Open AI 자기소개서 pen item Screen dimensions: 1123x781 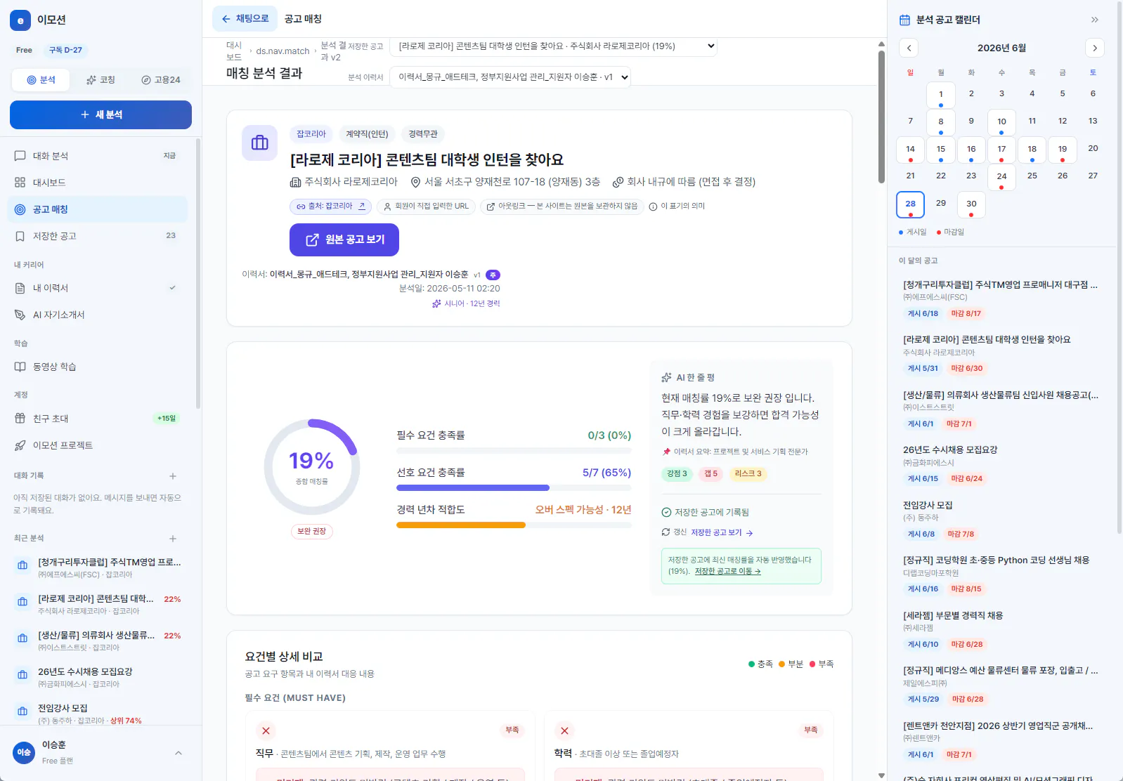click(98, 315)
